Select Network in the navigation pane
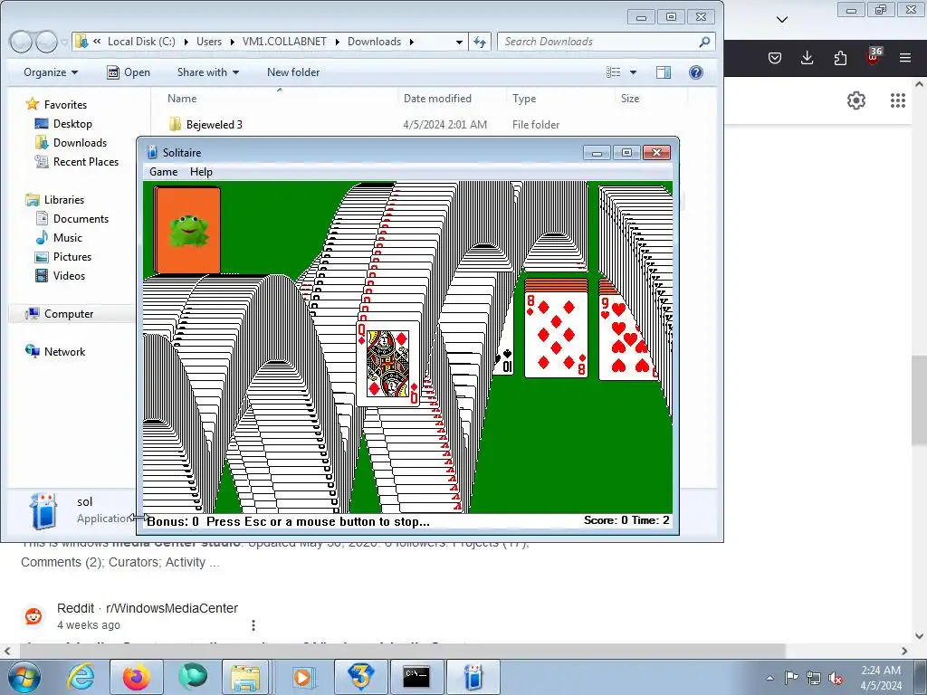The width and height of the screenshot is (927, 695). [x=64, y=352]
